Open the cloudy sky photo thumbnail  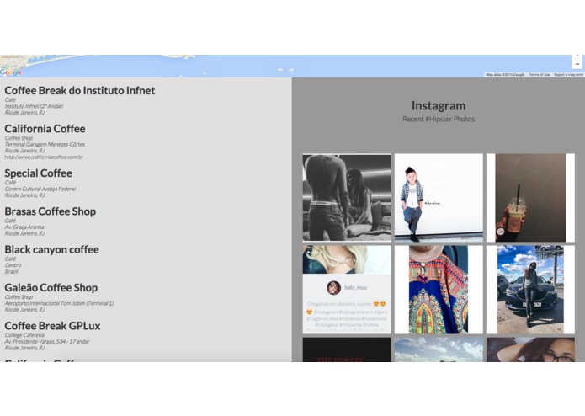tap(439, 349)
